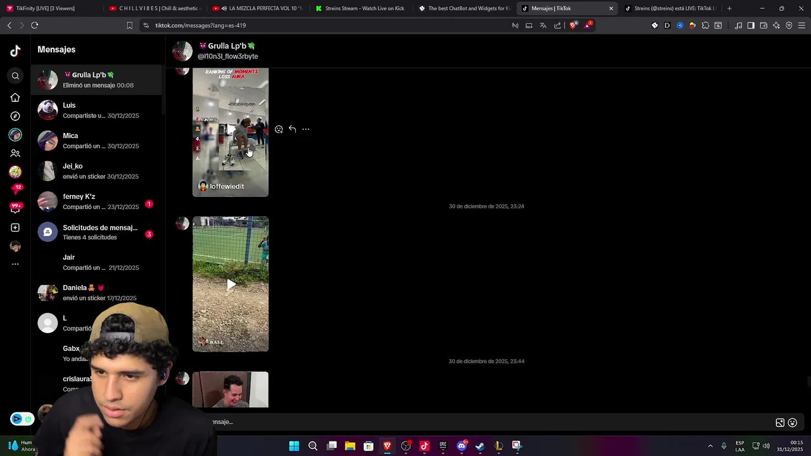
Task: Open the Explore compass icon
Action: pos(15,117)
